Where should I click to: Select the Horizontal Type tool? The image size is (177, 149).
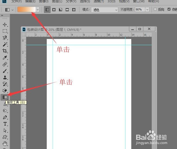pos(5,124)
